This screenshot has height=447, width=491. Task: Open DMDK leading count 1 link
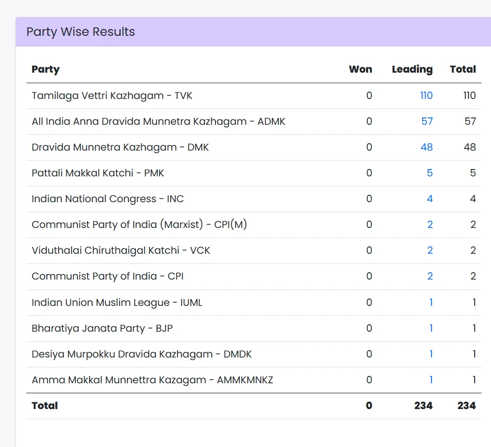[431, 354]
